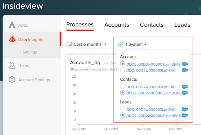
Task: Open the Contacts tab
Action: (152, 25)
